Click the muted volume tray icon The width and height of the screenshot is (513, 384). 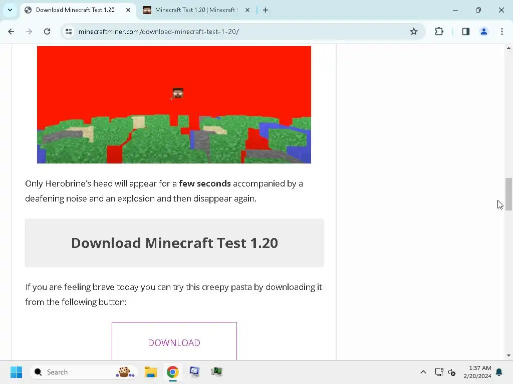click(452, 372)
